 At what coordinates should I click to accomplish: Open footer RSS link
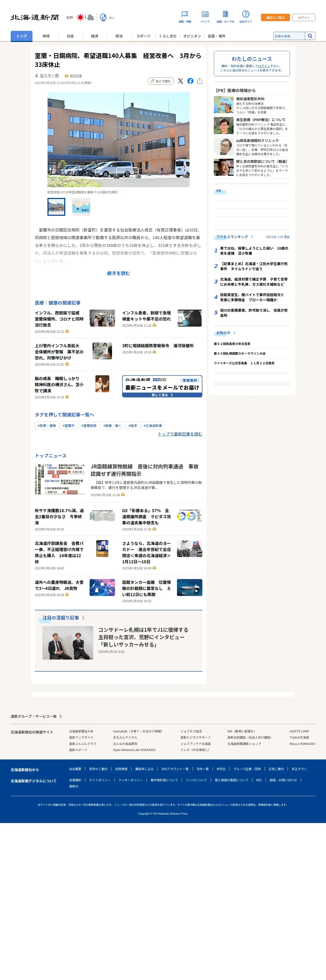click(259, 780)
